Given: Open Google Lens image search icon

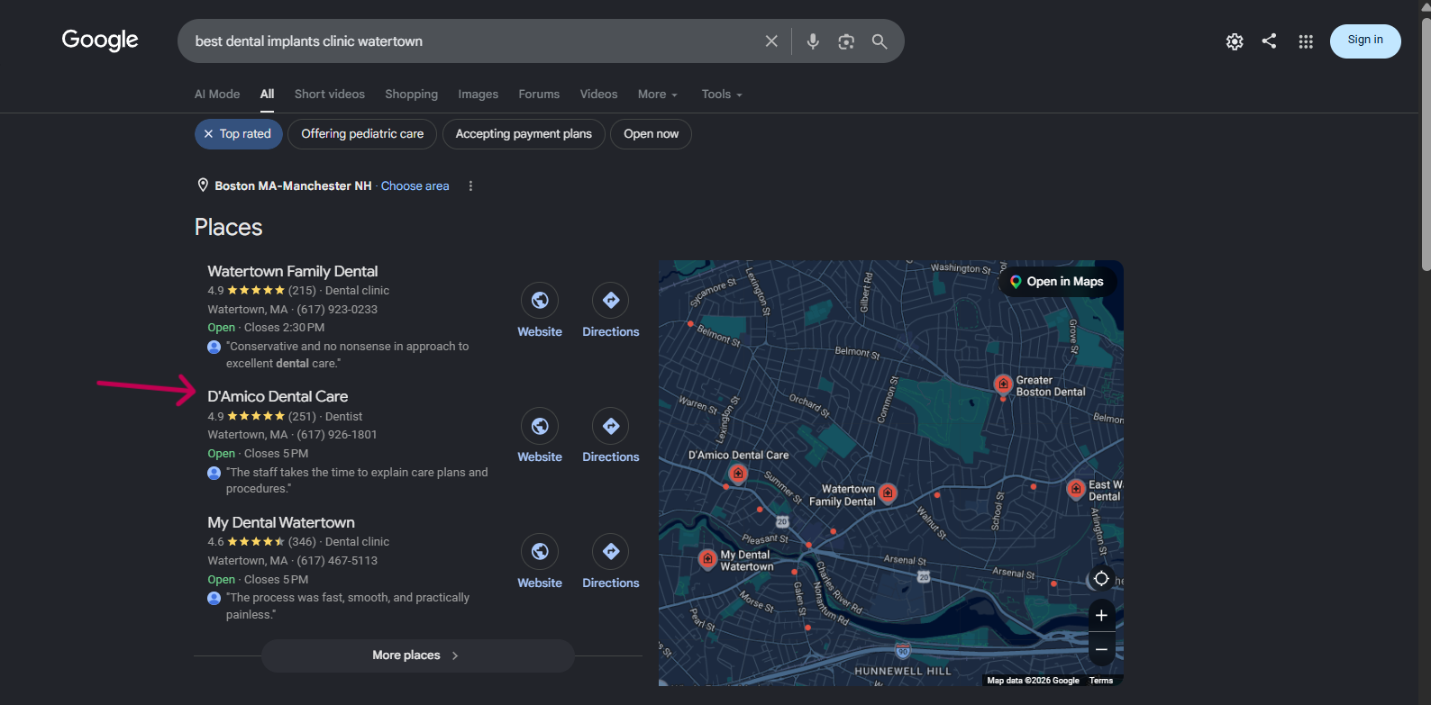Looking at the screenshot, I should (x=846, y=41).
